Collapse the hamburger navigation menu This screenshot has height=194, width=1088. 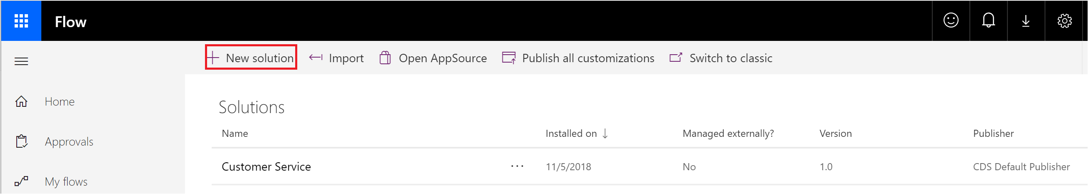[21, 62]
